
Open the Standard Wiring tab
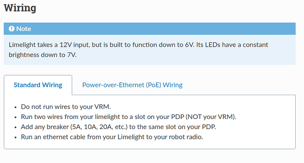38,85
